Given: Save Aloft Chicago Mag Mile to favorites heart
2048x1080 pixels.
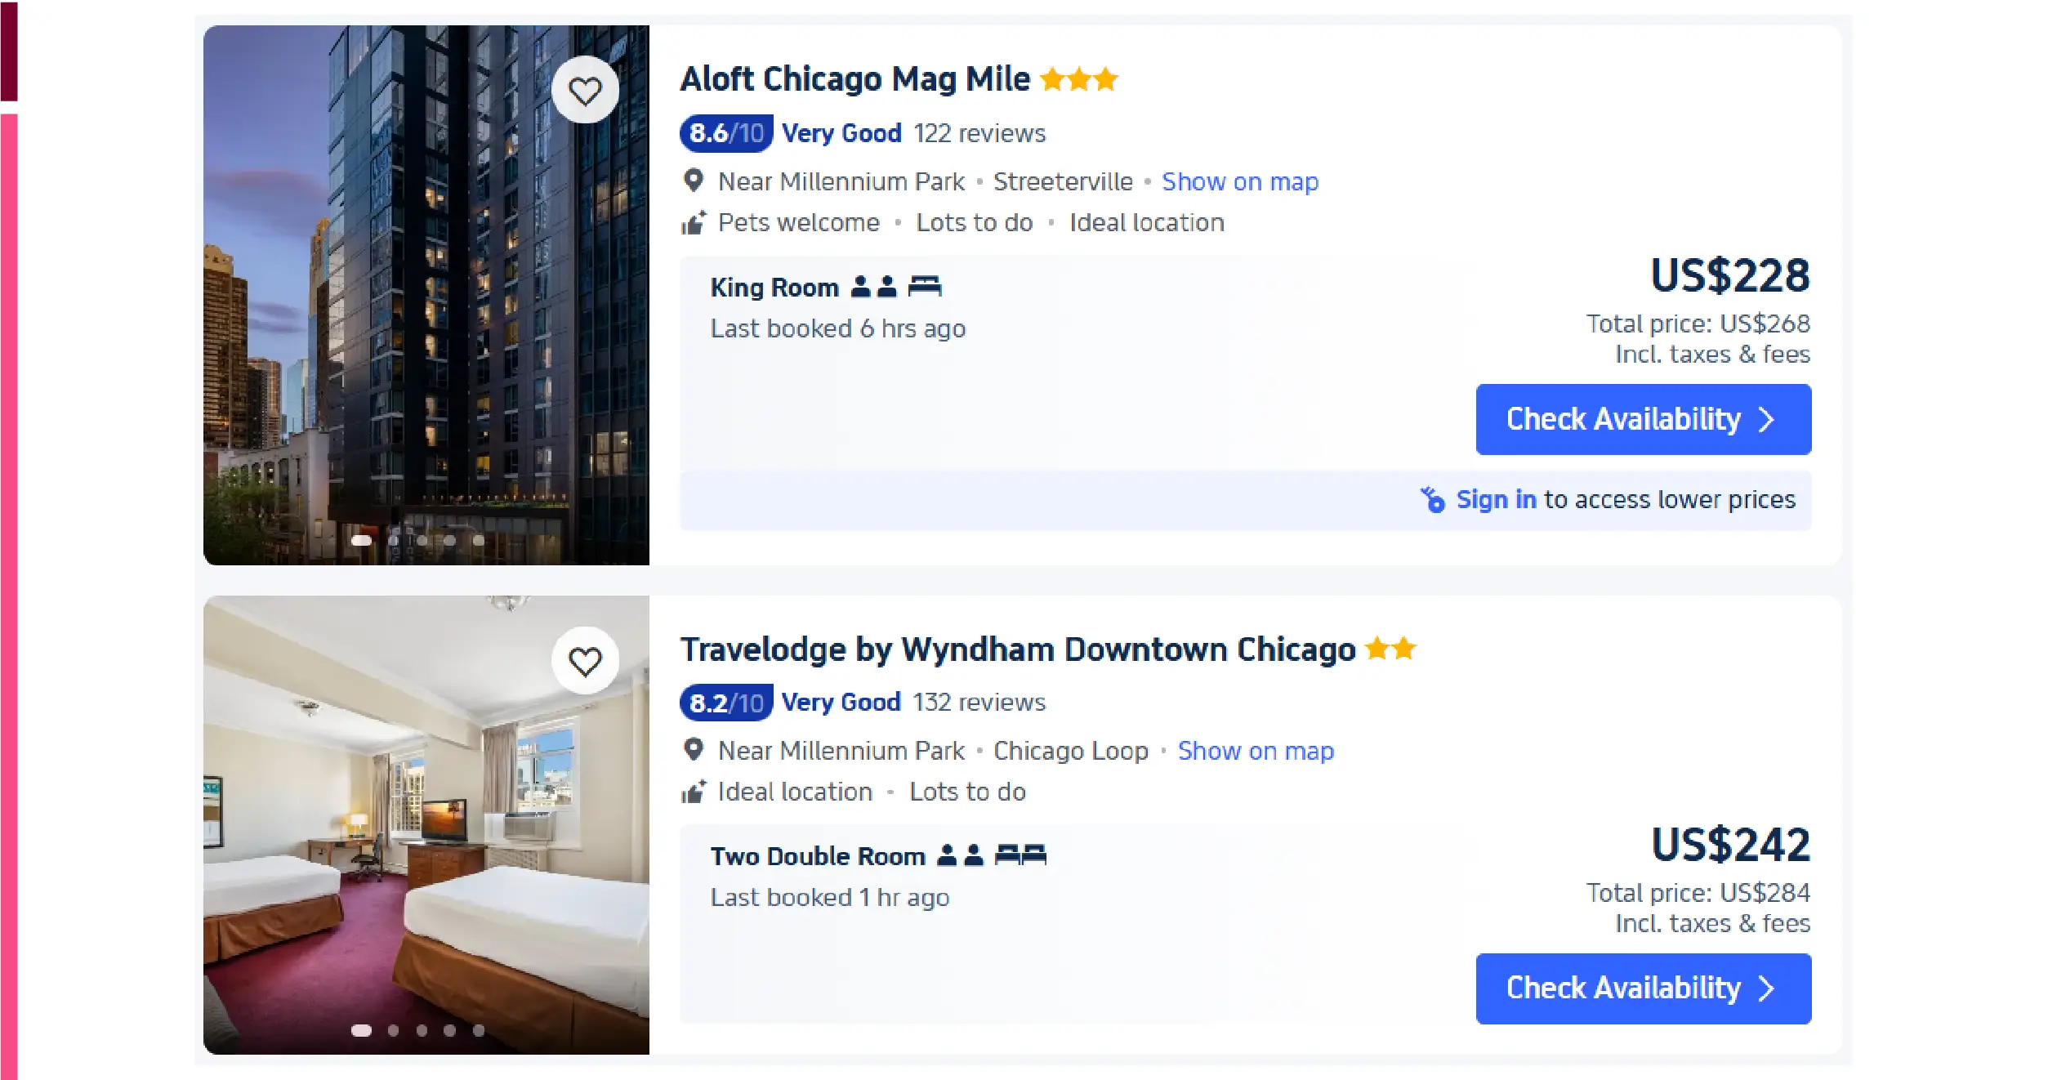Looking at the screenshot, I should click(585, 90).
